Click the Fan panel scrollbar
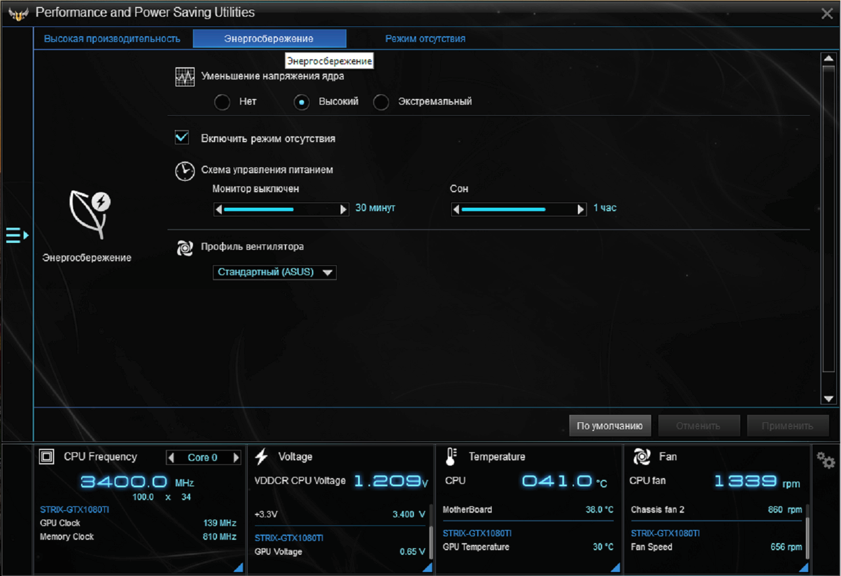The image size is (841, 576). pos(808,531)
